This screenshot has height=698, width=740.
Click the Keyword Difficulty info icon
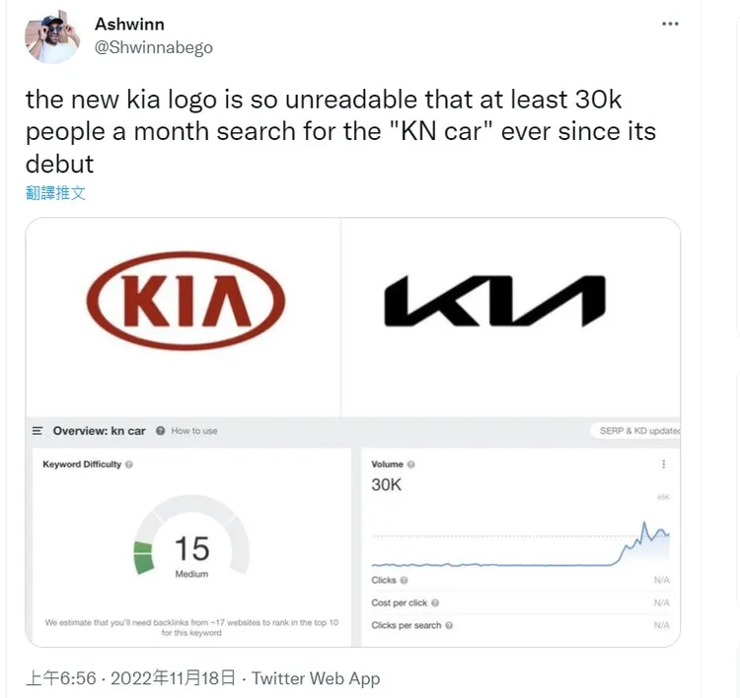coord(129,464)
